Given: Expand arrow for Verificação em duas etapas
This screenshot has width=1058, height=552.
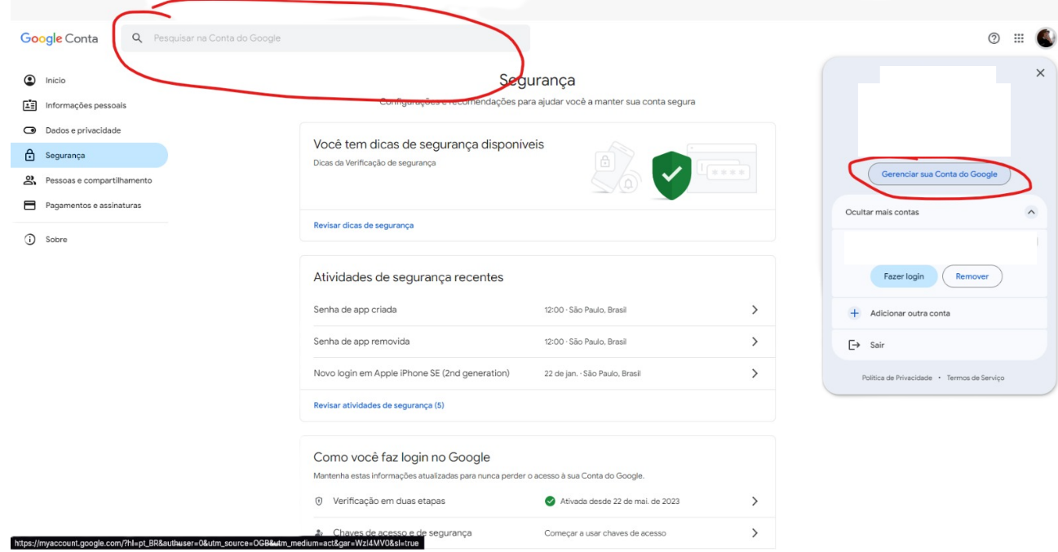Looking at the screenshot, I should point(755,501).
